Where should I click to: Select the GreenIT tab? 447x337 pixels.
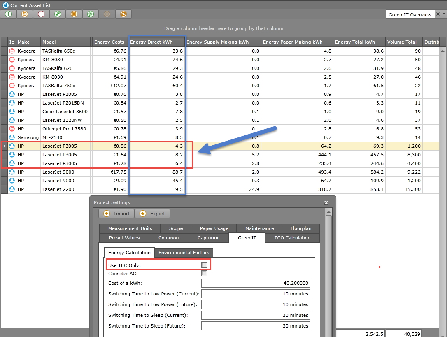coord(247,238)
